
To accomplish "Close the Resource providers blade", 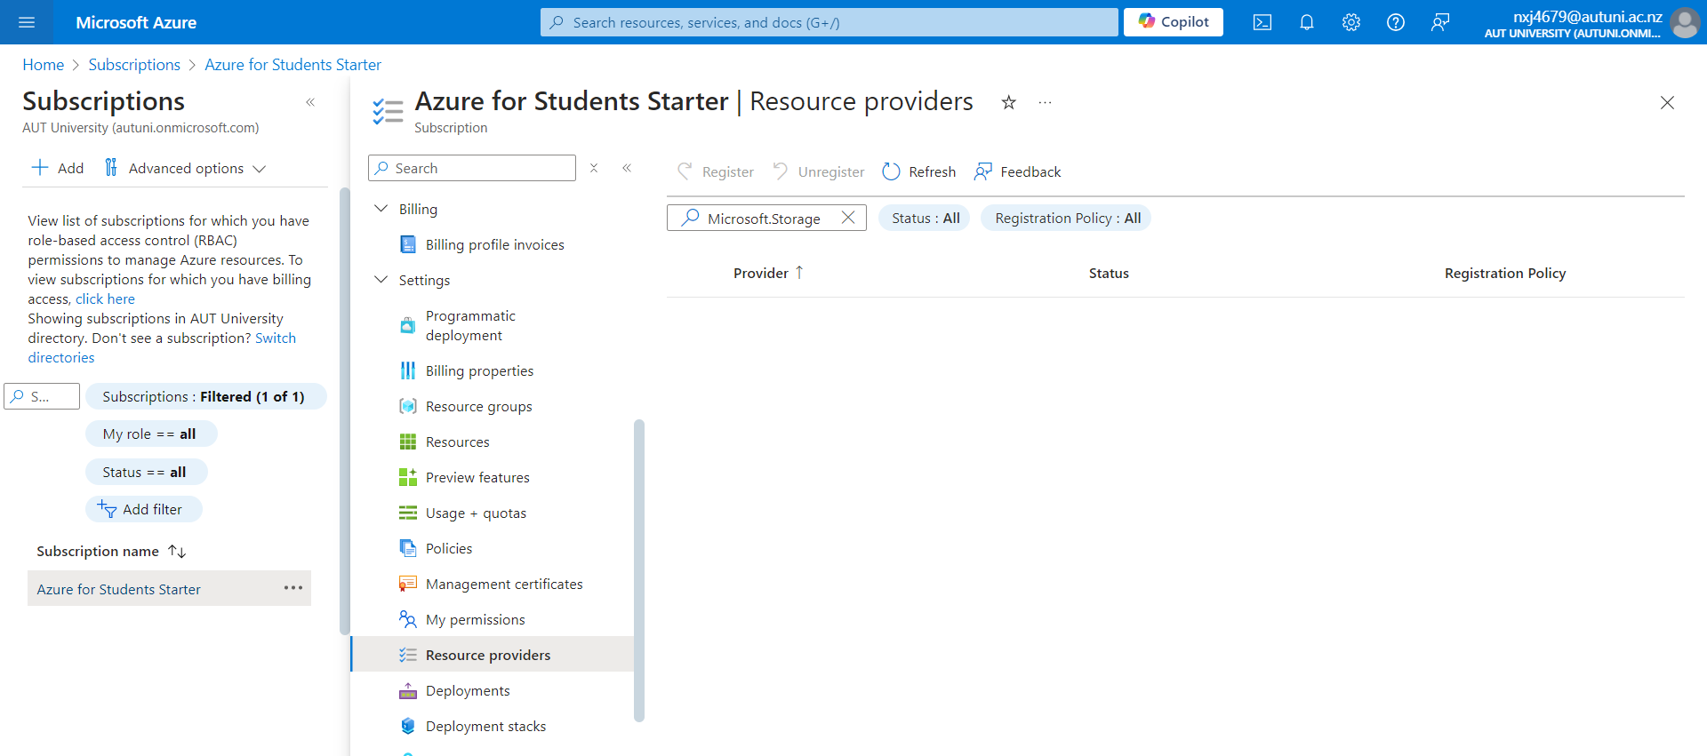I will [1667, 102].
